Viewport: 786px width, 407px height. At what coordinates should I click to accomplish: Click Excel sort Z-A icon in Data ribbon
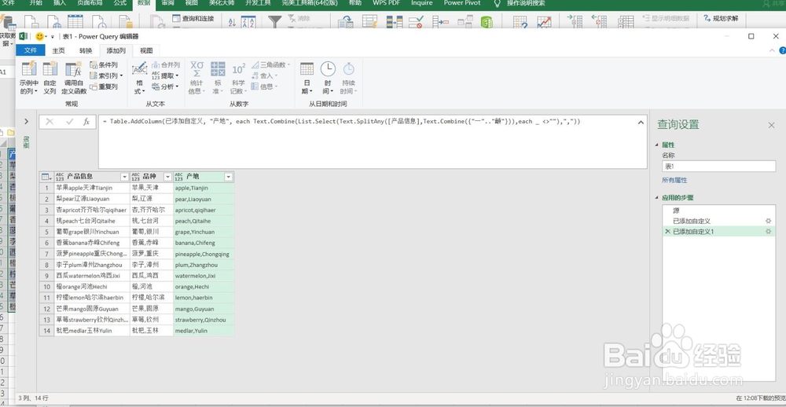coord(248,21)
